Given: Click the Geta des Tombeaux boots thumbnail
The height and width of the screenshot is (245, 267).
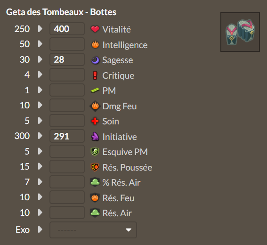Looking at the screenshot, I should [x=240, y=32].
